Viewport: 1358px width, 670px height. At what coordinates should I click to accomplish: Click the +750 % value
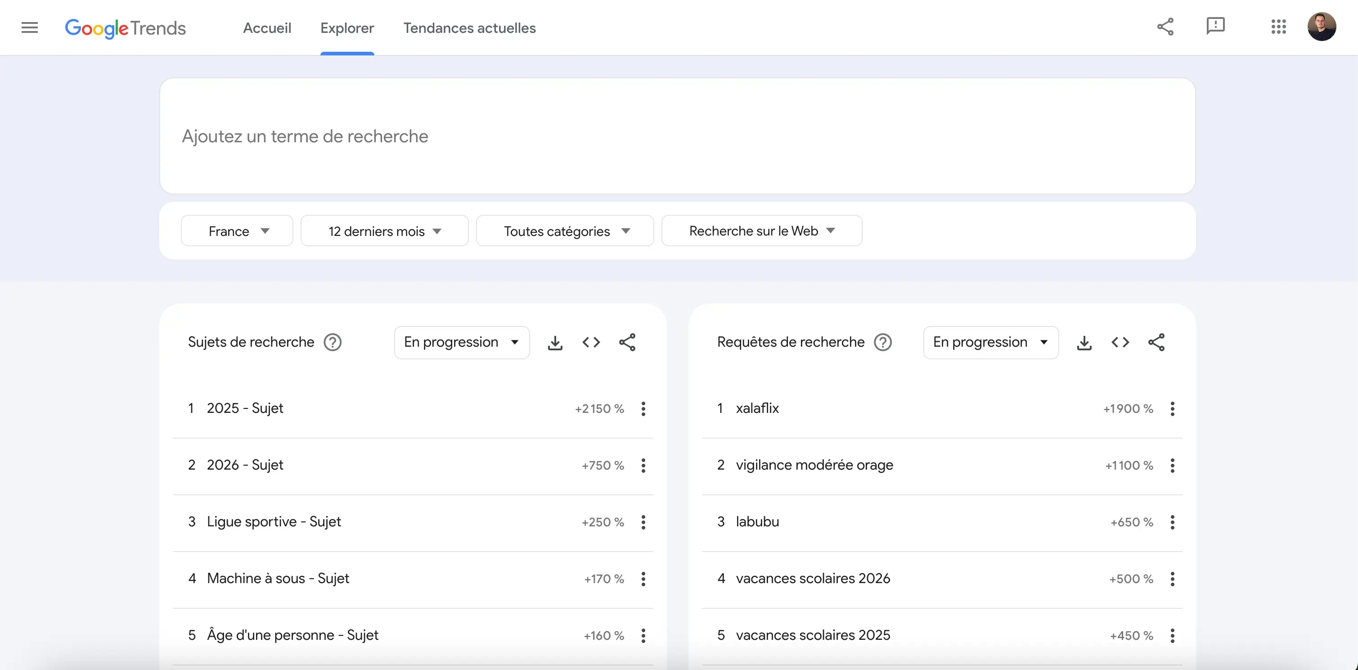click(x=603, y=466)
